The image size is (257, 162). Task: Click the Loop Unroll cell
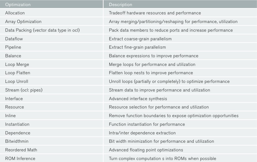click(17, 81)
